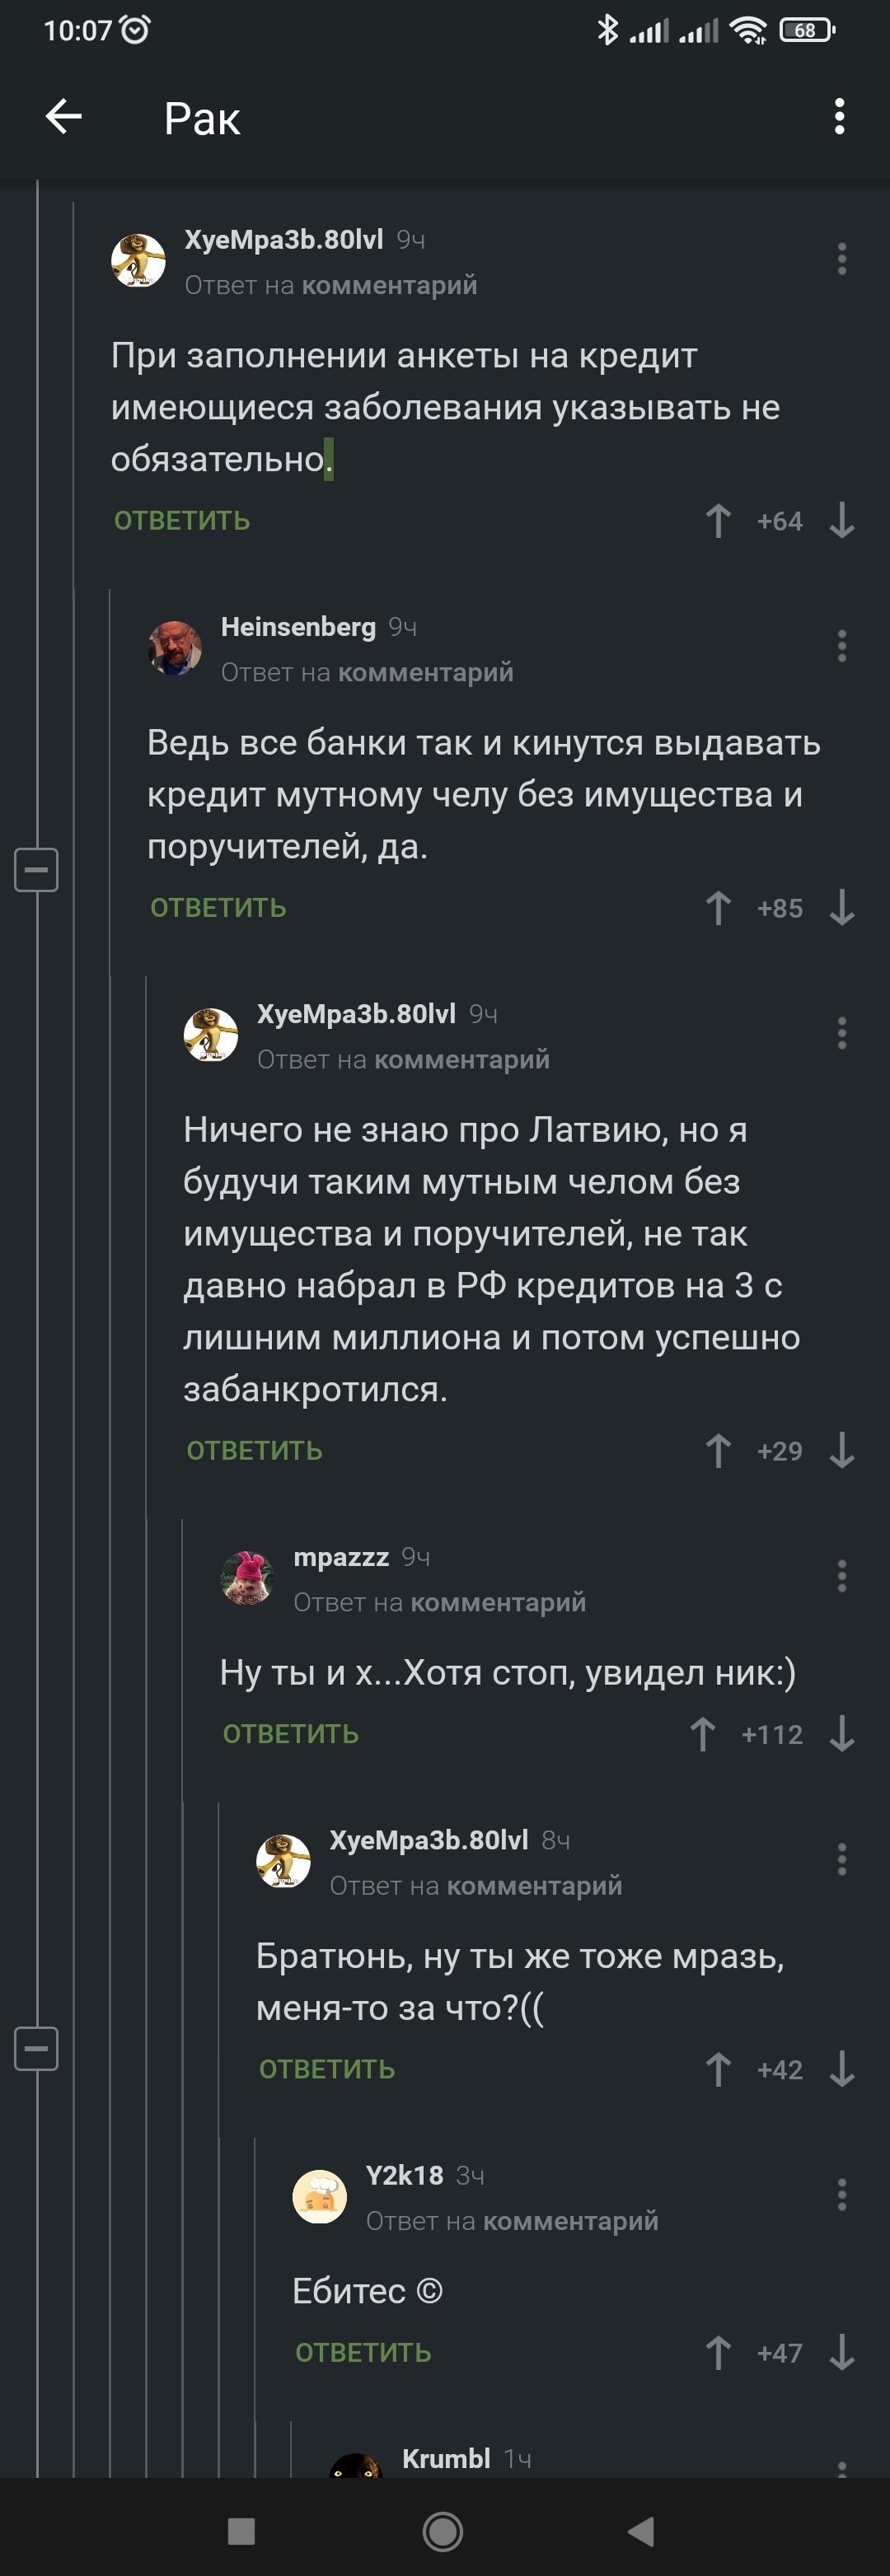890x2576 pixels.
Task: Reply to Heinsenberg's comment
Action: pyautogui.click(x=218, y=908)
